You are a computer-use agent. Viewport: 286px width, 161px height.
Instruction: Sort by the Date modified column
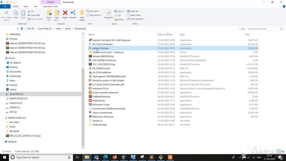click(165, 34)
